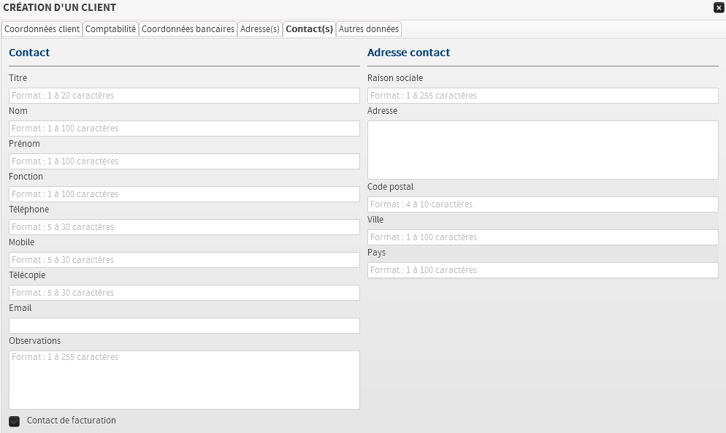Image resolution: width=726 pixels, height=433 pixels.
Task: Click the Téléphone input field
Action: pos(184,227)
